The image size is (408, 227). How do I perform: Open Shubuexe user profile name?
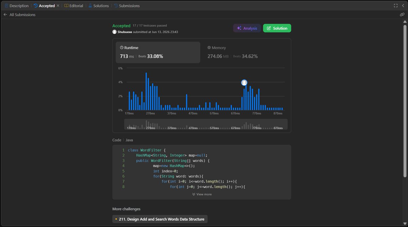(x=125, y=32)
